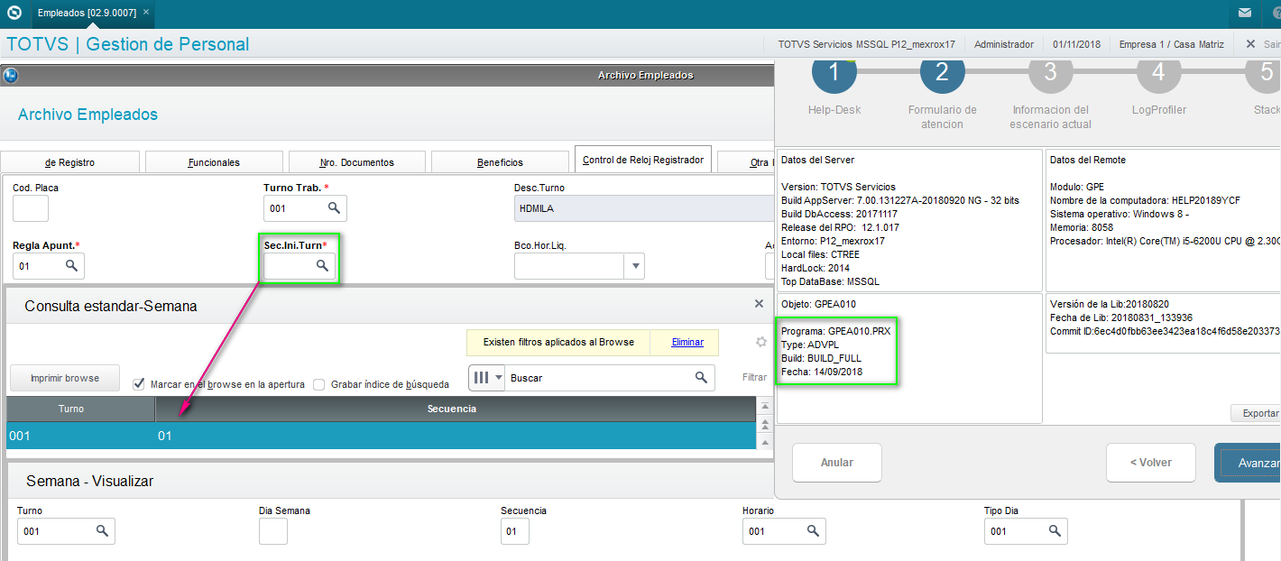
Task: Switch to de Registro tab
Action: 69,162
